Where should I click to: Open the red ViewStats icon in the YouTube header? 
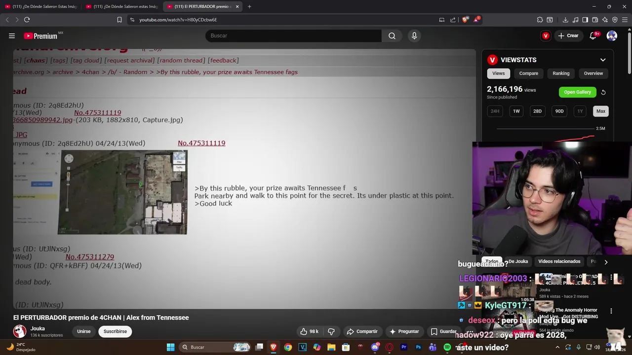(x=546, y=35)
